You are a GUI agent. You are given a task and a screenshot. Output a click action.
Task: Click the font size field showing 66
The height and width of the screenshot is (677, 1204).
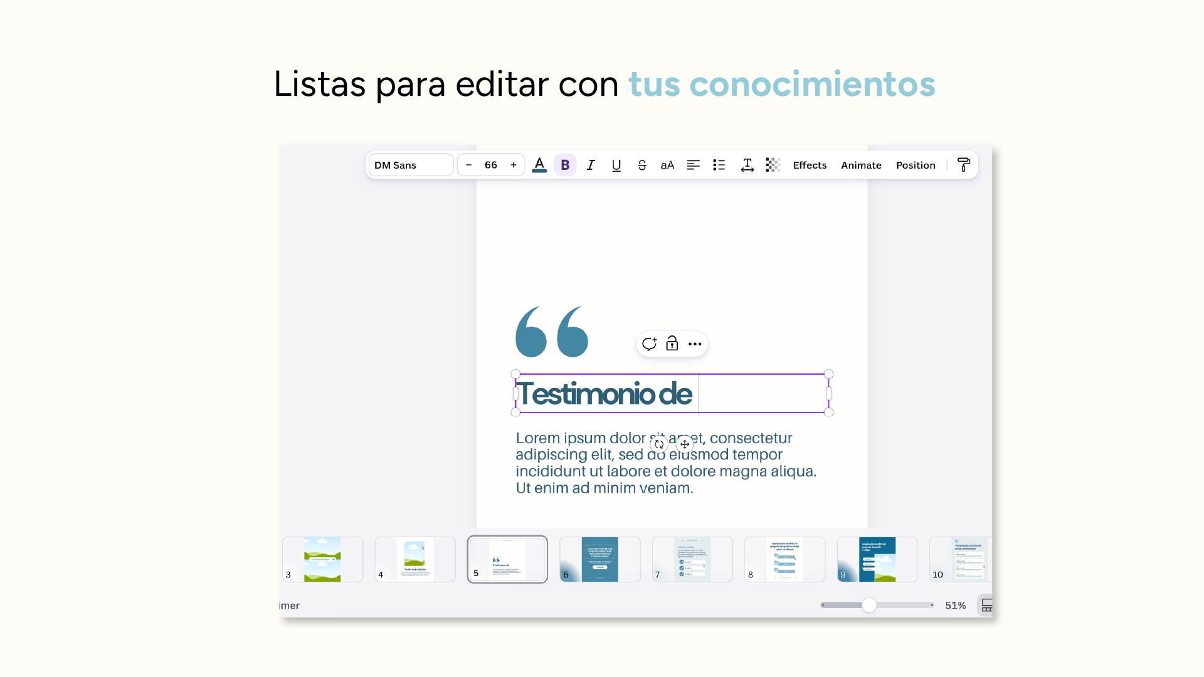click(x=491, y=165)
